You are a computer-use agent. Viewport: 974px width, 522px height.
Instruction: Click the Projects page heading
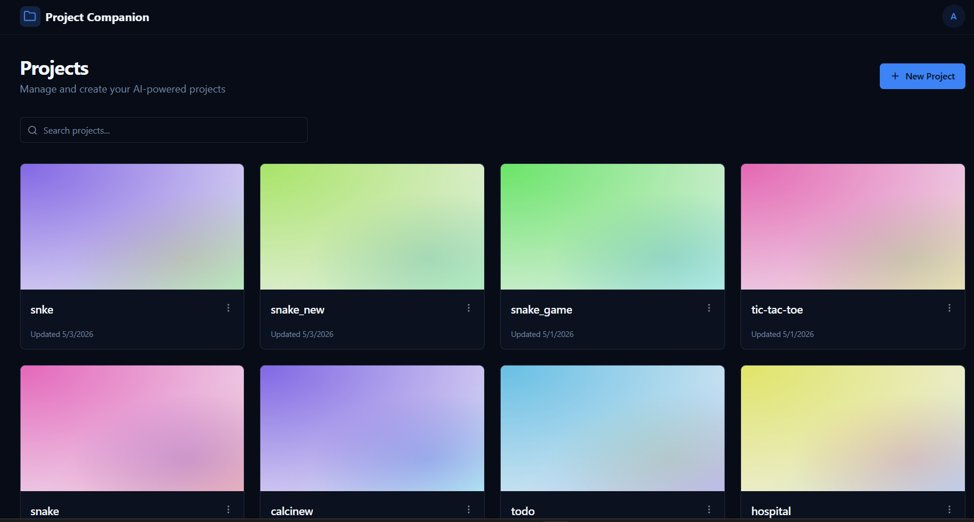coord(54,68)
